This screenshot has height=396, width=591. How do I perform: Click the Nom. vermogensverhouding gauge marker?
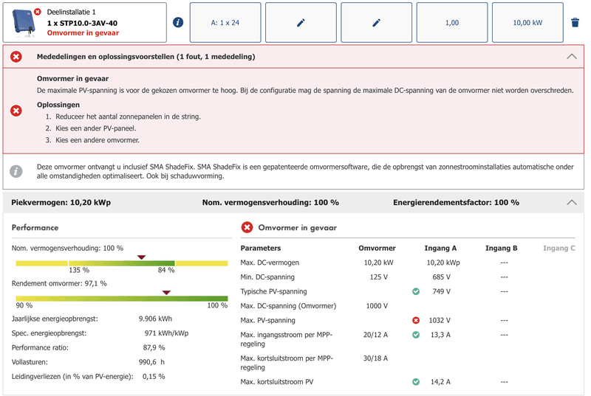pyautogui.click(x=142, y=257)
